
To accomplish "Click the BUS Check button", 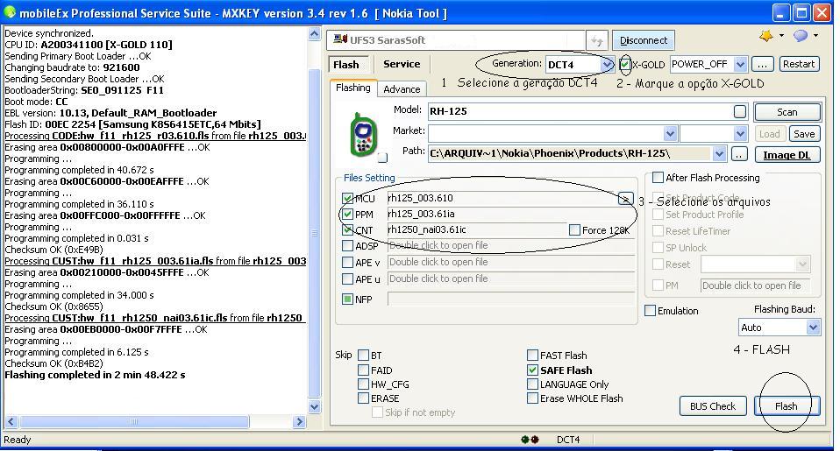I will [x=713, y=406].
